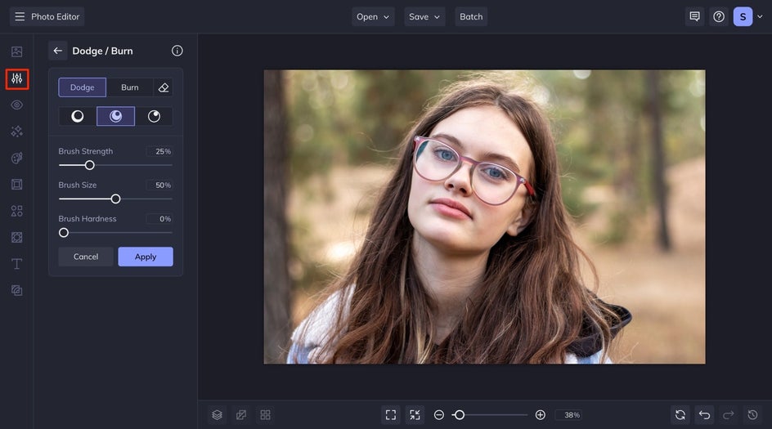Choose the third tonal range option

click(x=154, y=116)
